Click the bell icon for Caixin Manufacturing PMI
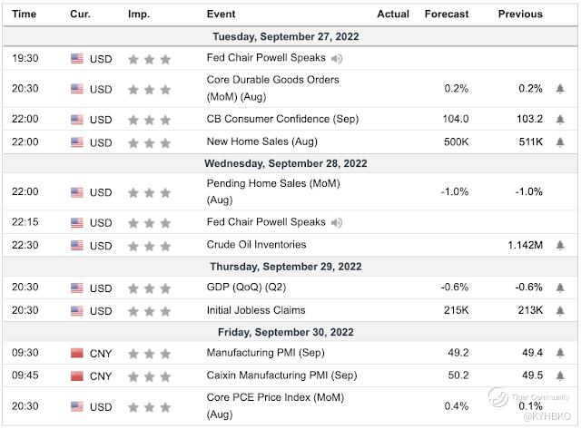Image resolution: width=581 pixels, height=429 pixels. pos(561,375)
